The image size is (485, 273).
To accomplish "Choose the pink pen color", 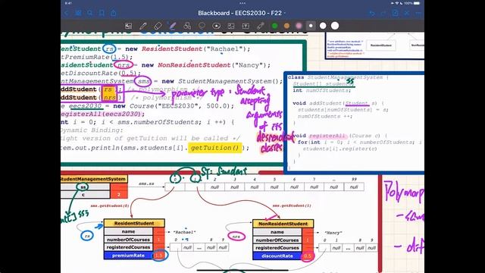I will pyautogui.click(x=299, y=26).
